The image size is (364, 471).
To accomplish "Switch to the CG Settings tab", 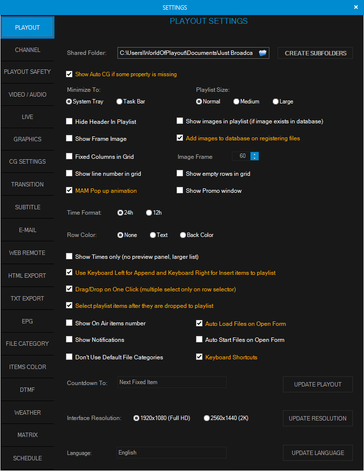I will coord(27,162).
